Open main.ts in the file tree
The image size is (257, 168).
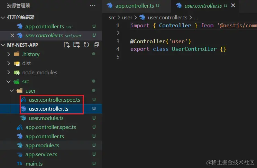pos(51,164)
